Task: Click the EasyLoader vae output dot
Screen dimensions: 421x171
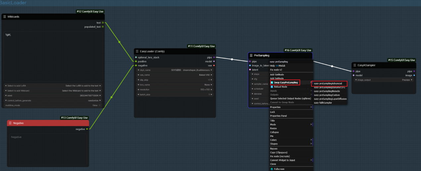Action: click(214, 65)
